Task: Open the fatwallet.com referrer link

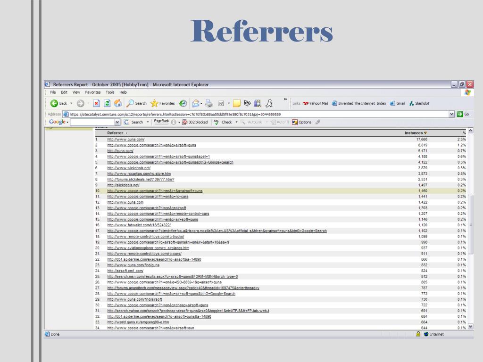Action: tap(139, 225)
